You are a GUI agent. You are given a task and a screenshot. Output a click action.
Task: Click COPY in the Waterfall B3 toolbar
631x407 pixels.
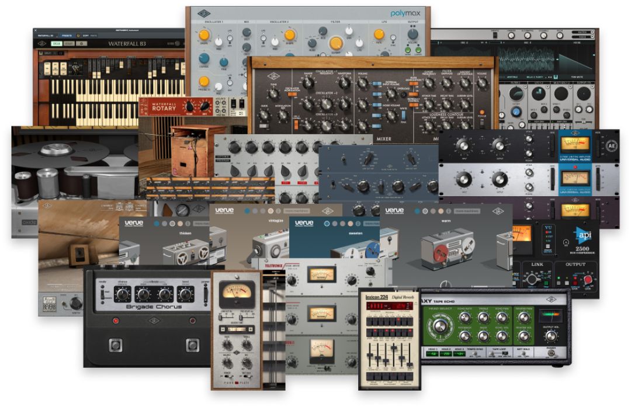[x=86, y=36]
